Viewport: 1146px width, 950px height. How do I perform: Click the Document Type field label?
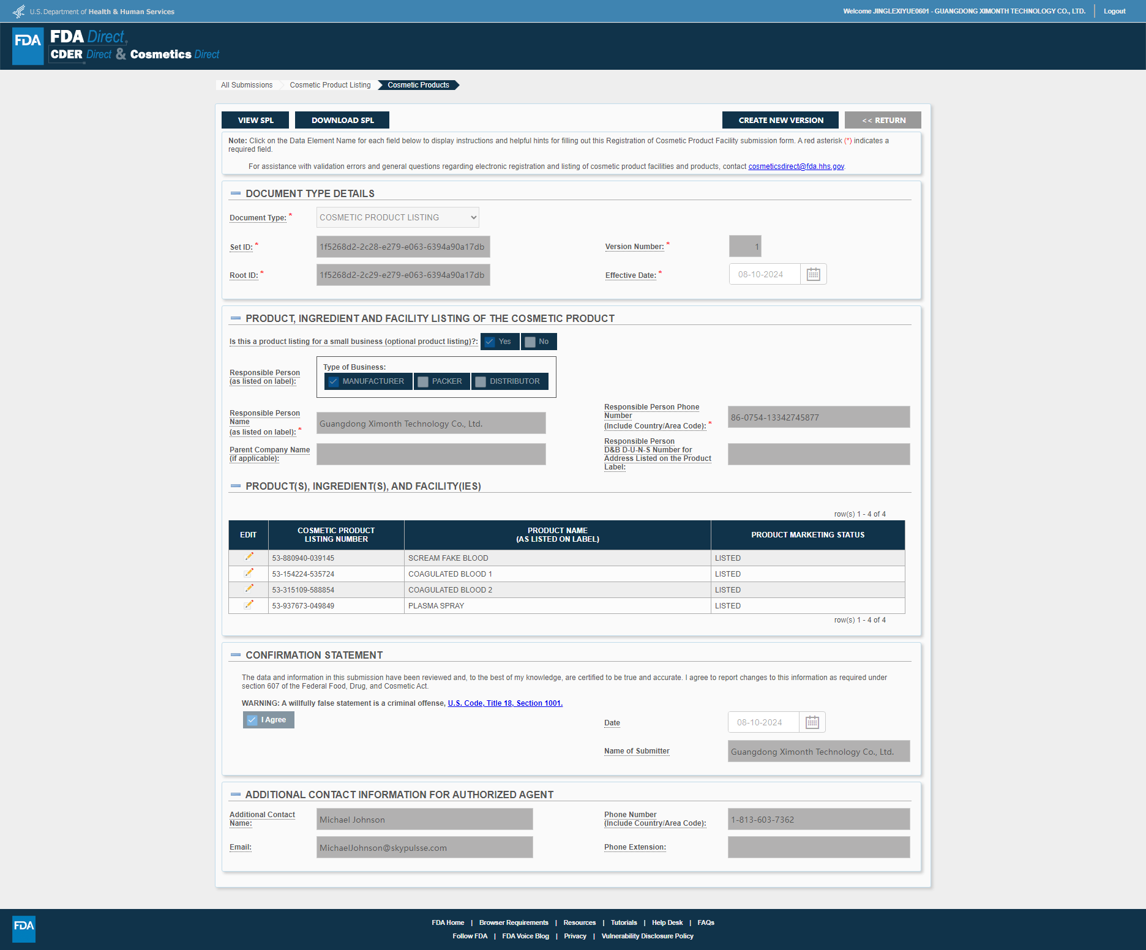point(258,218)
